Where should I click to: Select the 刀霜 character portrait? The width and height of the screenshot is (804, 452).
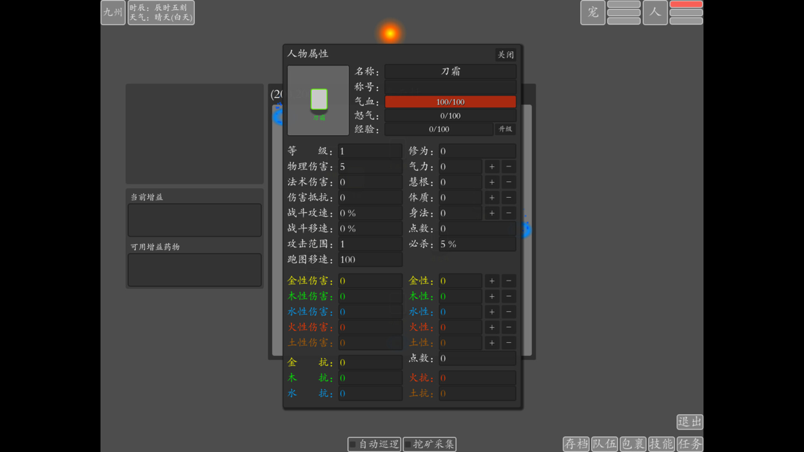tap(318, 100)
